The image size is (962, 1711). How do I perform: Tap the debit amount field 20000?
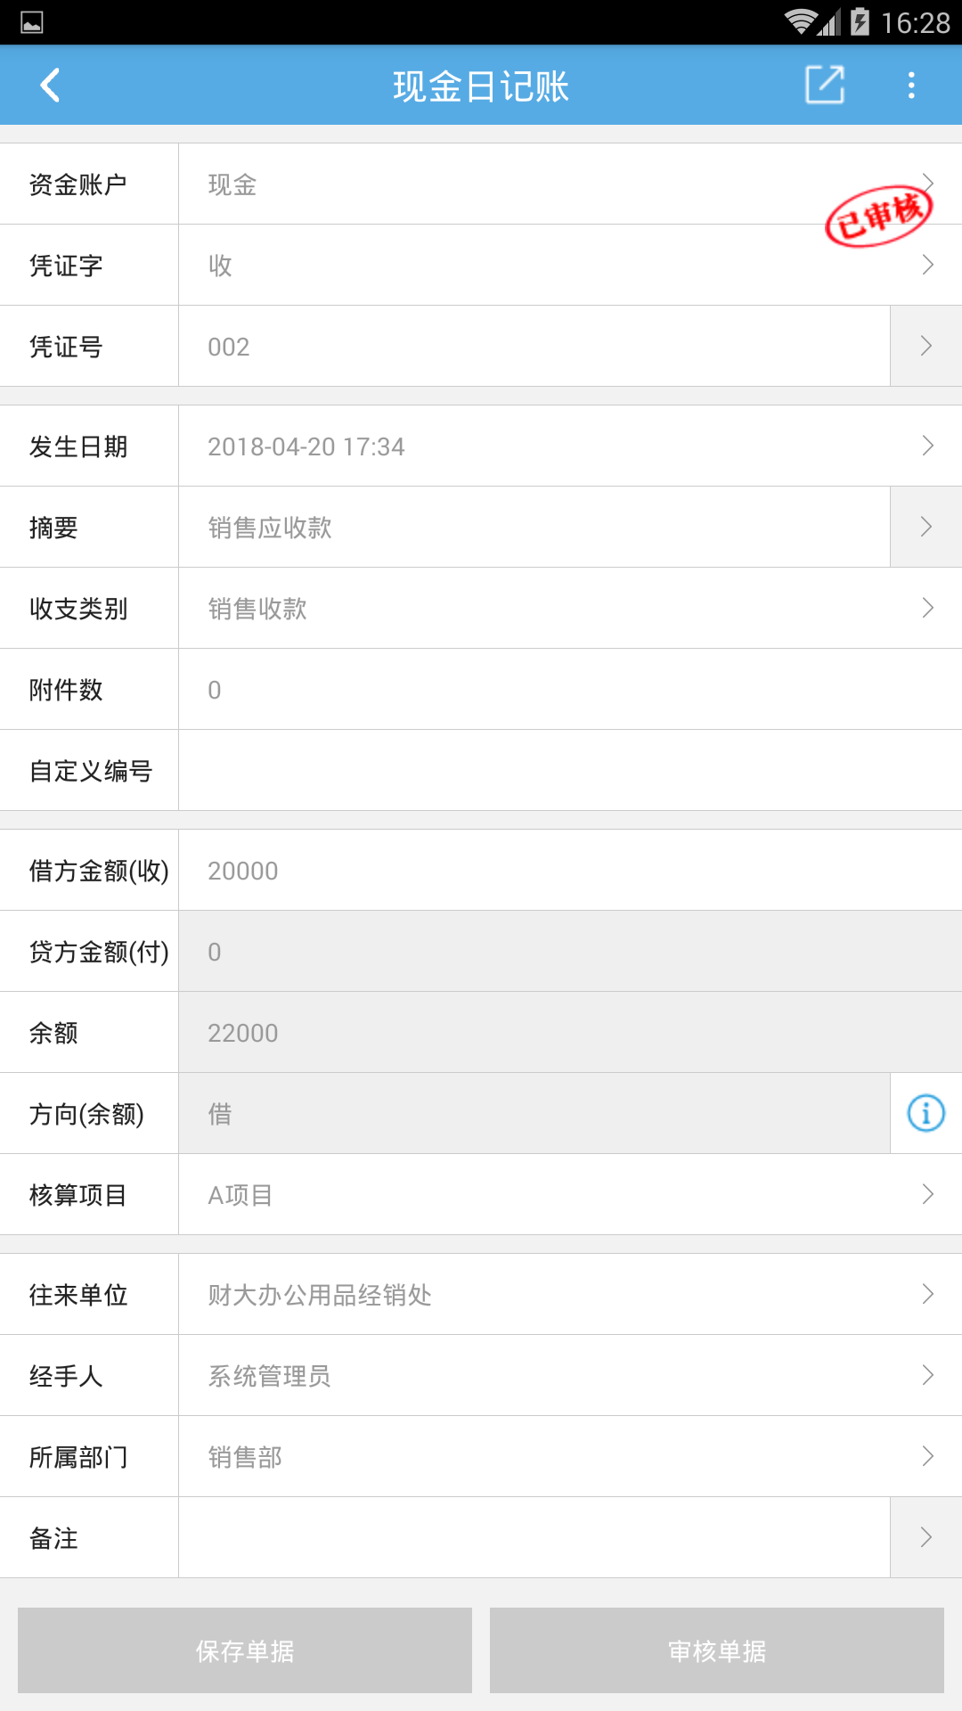570,870
